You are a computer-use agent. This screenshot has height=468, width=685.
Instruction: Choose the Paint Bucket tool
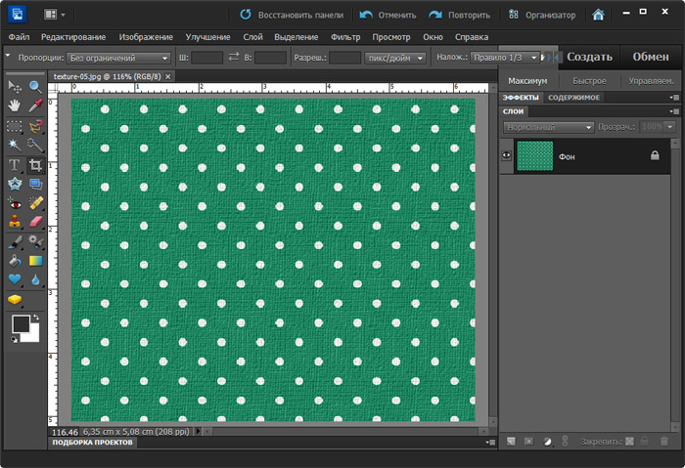tap(15, 261)
